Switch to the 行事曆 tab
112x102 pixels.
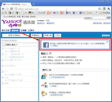24,31
